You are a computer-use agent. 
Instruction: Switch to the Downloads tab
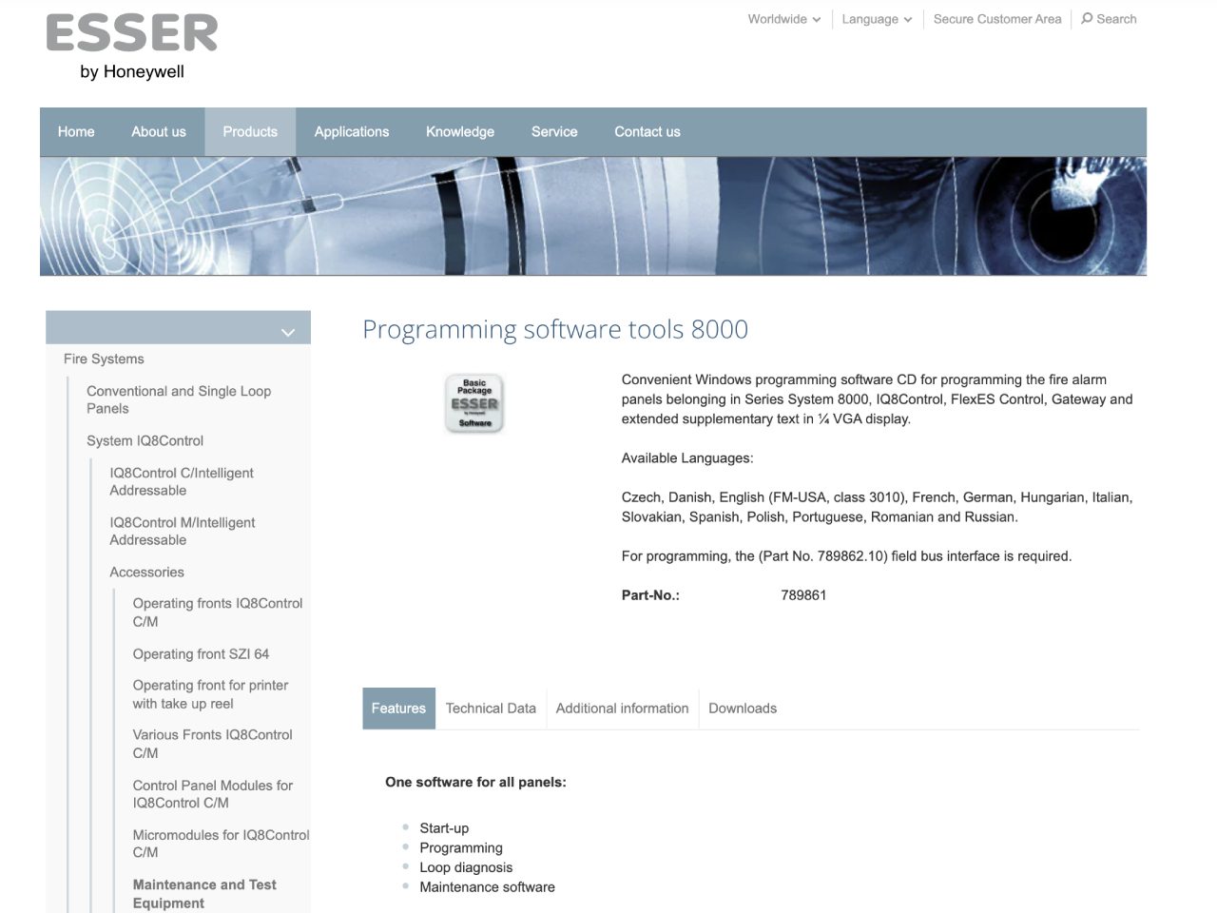(x=743, y=709)
